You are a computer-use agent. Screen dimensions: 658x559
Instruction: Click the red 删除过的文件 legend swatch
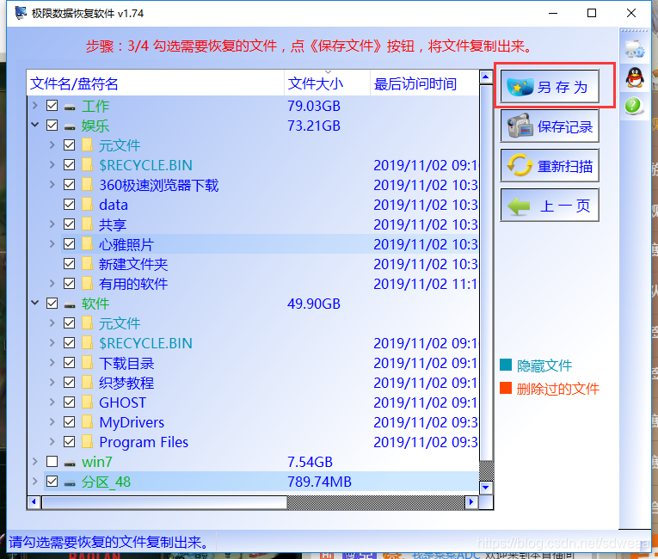click(506, 388)
